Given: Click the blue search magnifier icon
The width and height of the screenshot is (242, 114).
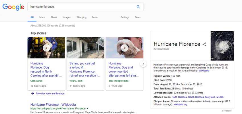Looking at the screenshot, I should pos(138,7).
